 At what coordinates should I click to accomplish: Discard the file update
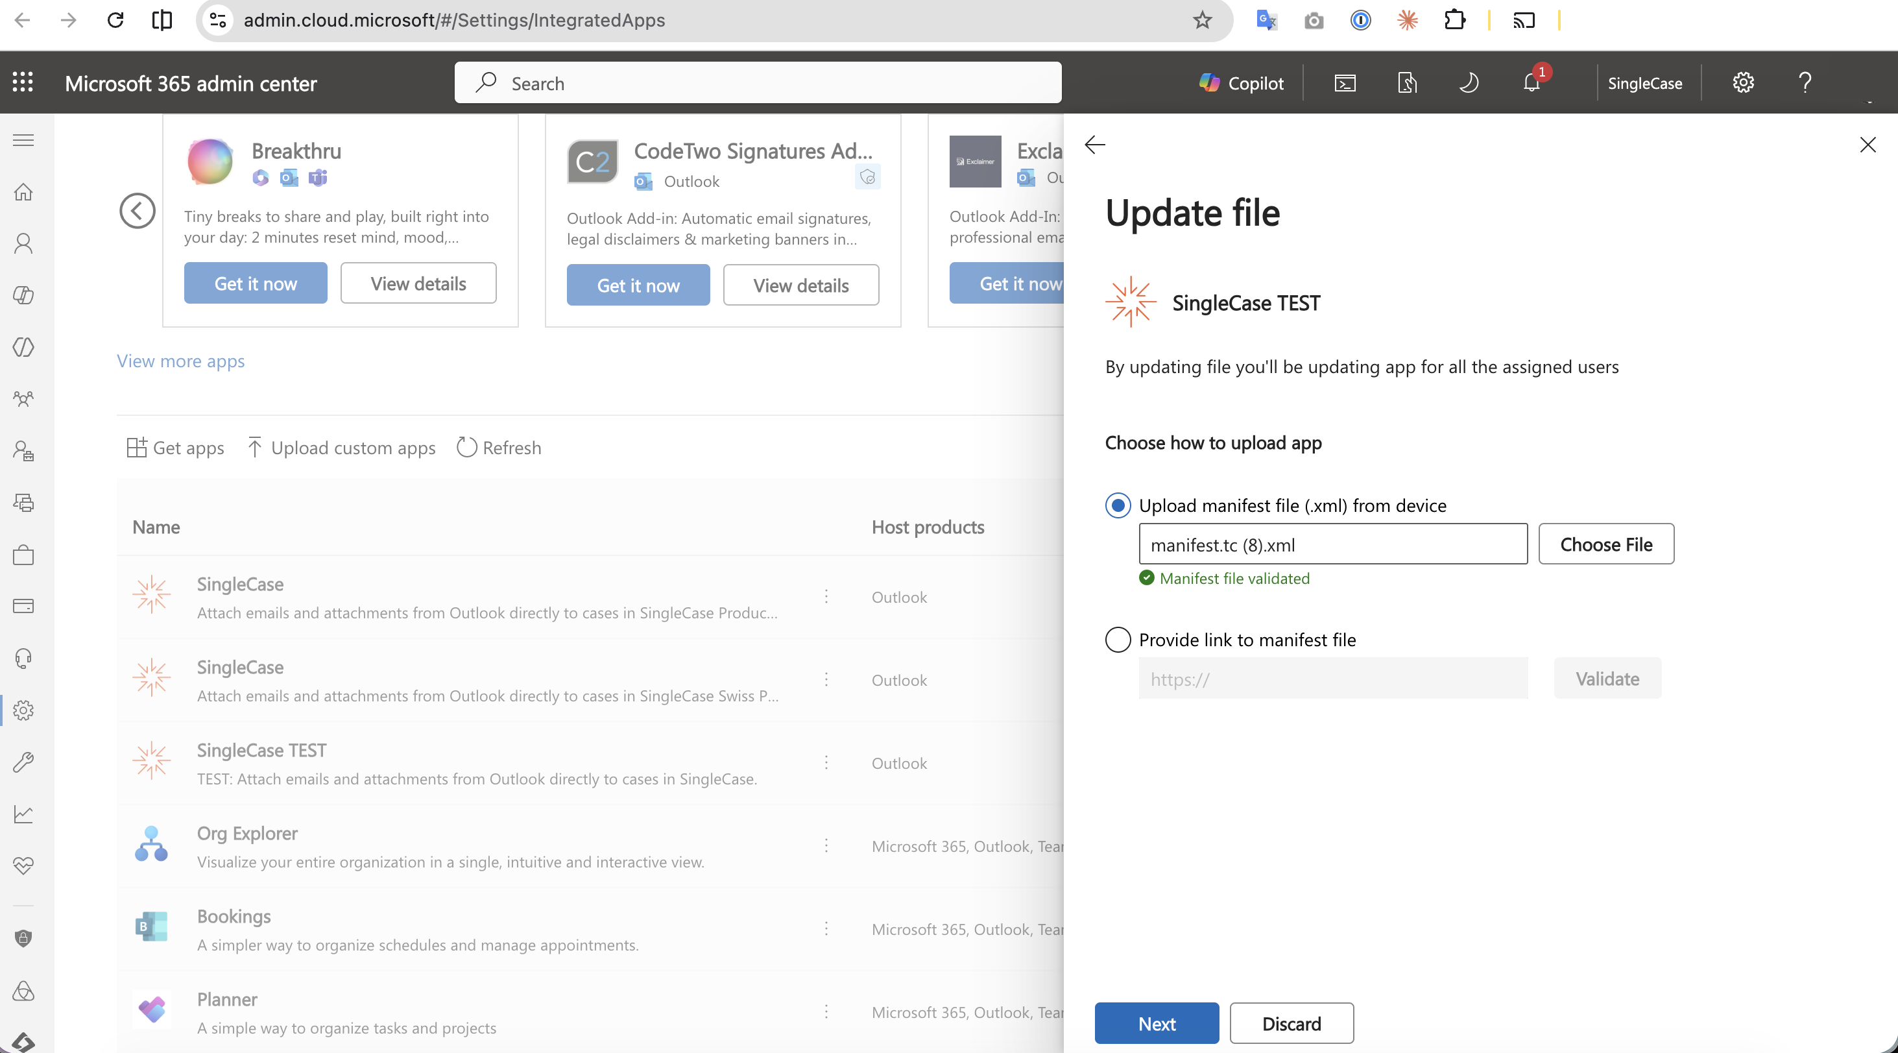(1291, 1024)
